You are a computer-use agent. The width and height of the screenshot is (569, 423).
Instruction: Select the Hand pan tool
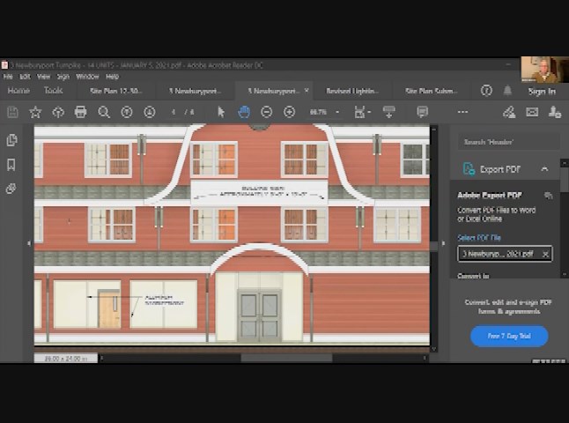(243, 112)
